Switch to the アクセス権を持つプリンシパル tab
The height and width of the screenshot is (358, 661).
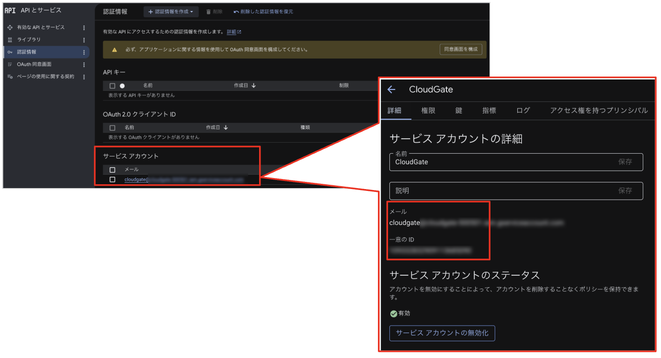[599, 111]
